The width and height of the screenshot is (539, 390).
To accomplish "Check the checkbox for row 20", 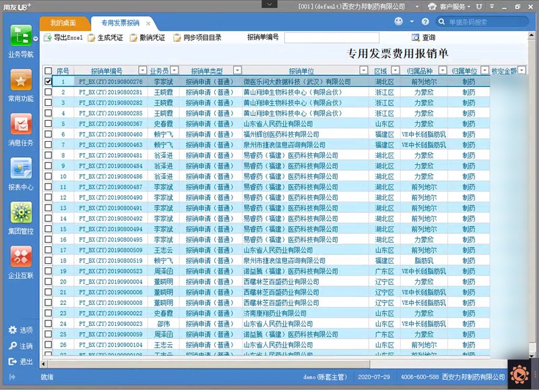I will [x=48, y=281].
